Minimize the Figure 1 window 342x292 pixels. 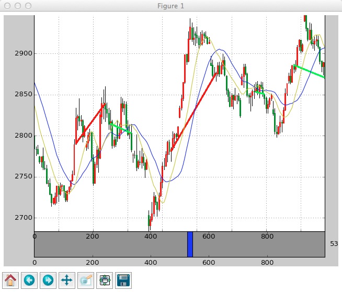(18, 6)
